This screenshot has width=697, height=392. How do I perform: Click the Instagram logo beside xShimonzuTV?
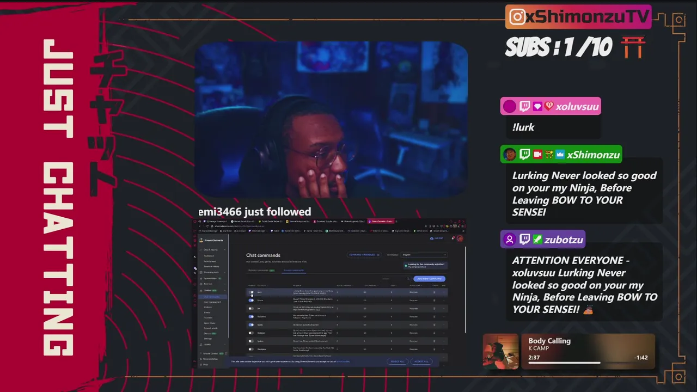click(517, 17)
